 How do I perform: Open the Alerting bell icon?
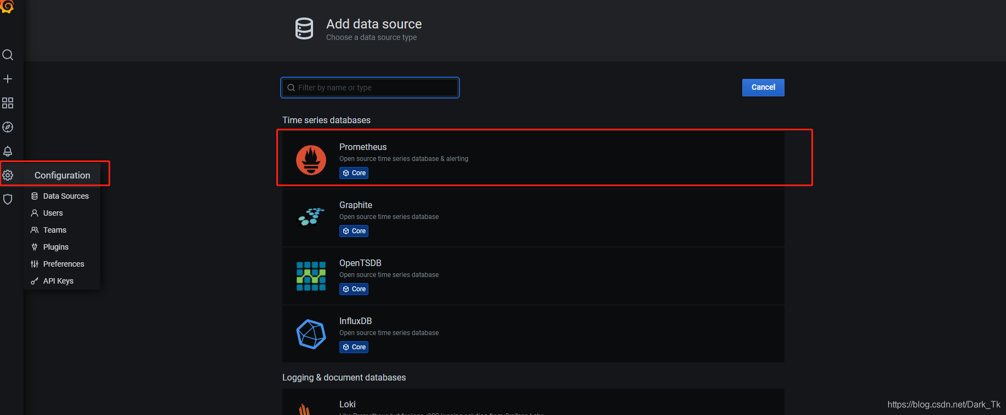pyautogui.click(x=8, y=151)
